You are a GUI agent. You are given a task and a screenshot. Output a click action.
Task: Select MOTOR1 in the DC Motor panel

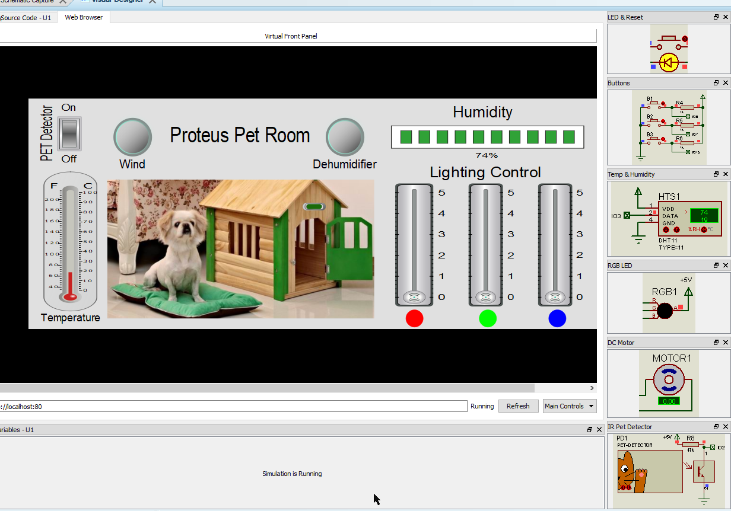click(x=669, y=379)
